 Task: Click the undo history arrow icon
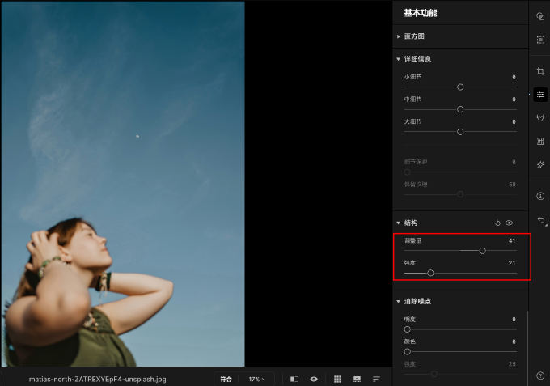[x=541, y=221]
